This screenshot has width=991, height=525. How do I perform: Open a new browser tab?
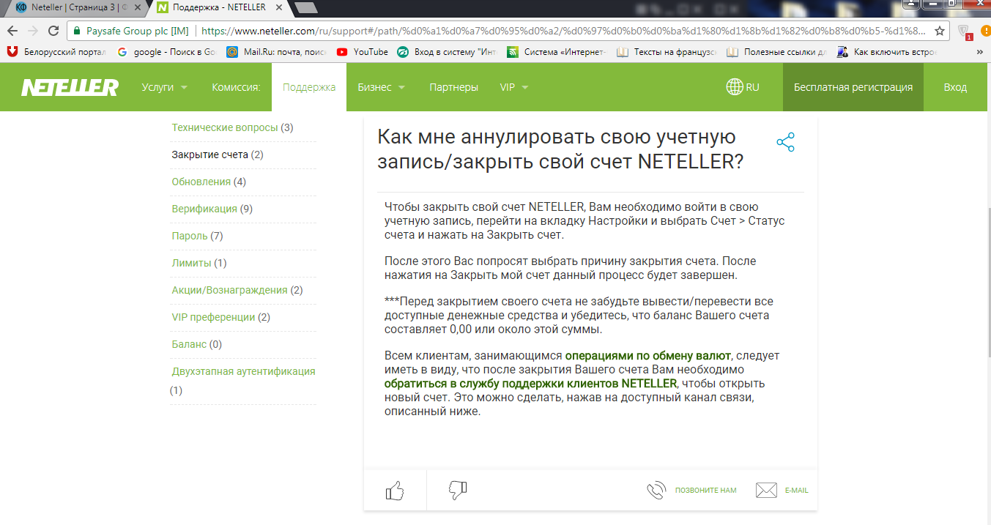[305, 7]
